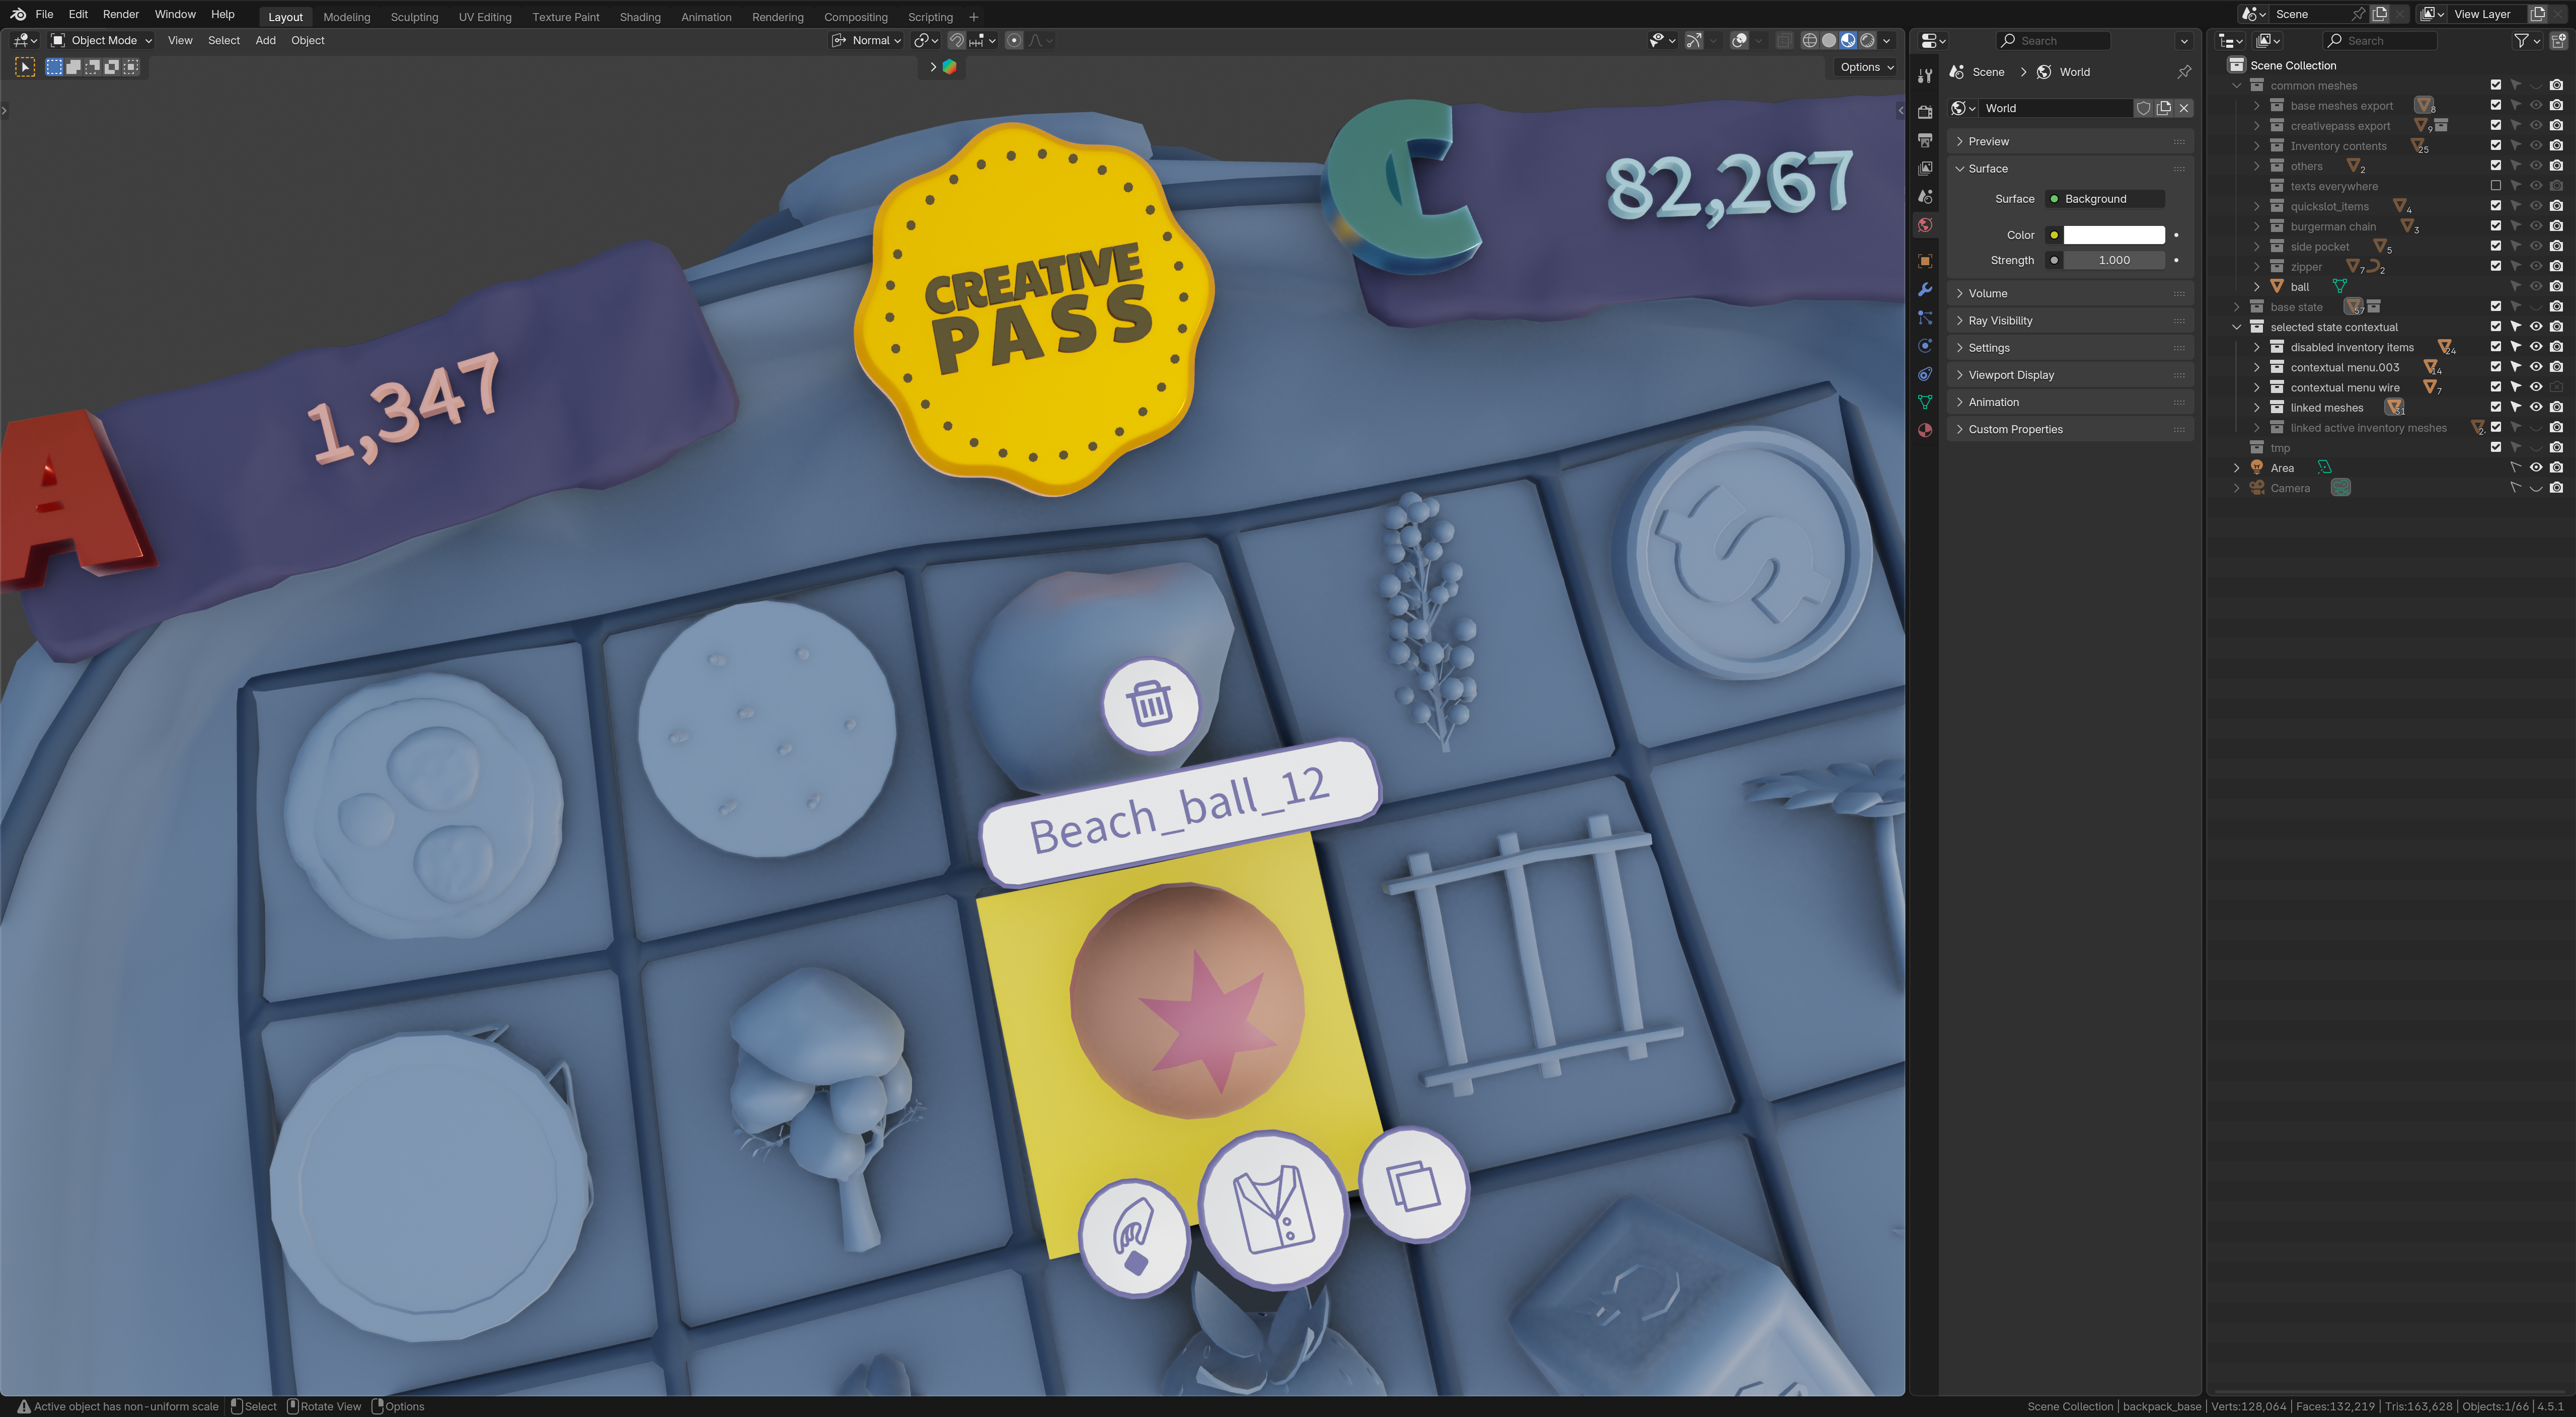Open the Render menu
Viewport: 2576px width, 1417px height.
click(121, 14)
